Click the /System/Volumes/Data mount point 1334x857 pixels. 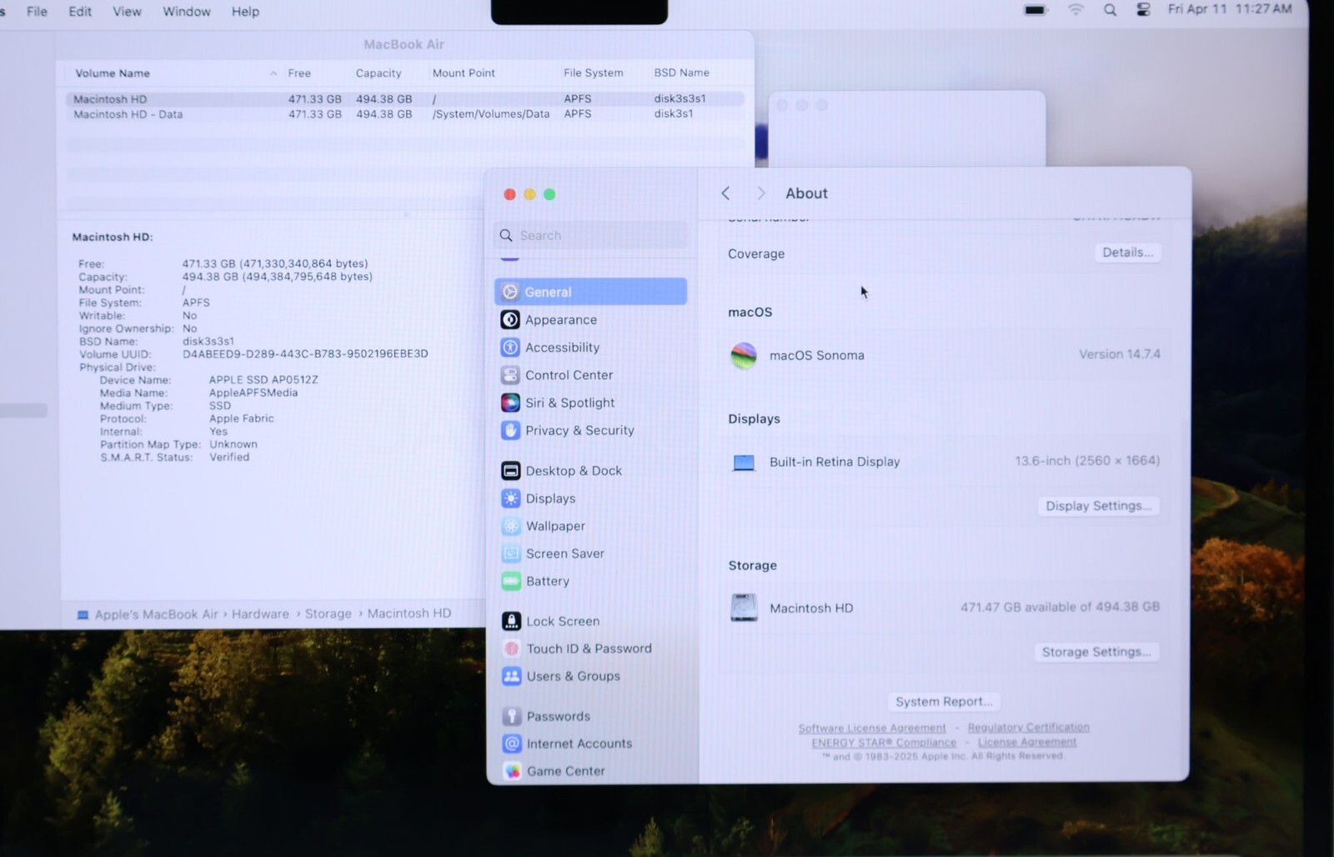490,114
